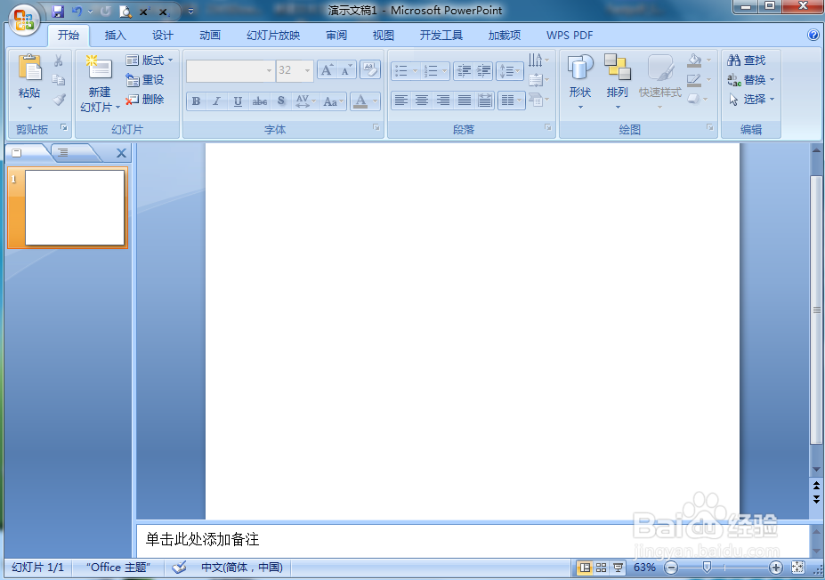
Task: Open the Shapes gallery icon
Action: click(580, 68)
